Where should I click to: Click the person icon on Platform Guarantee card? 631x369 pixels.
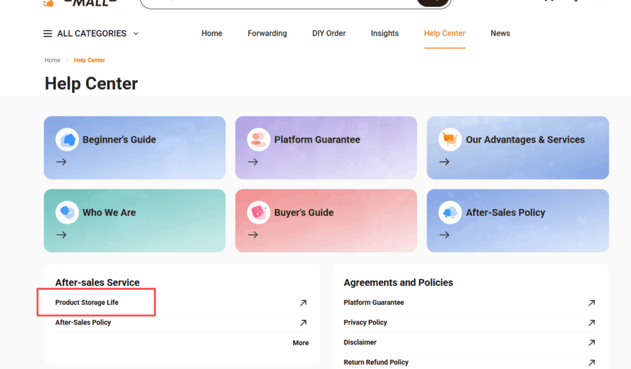258,140
